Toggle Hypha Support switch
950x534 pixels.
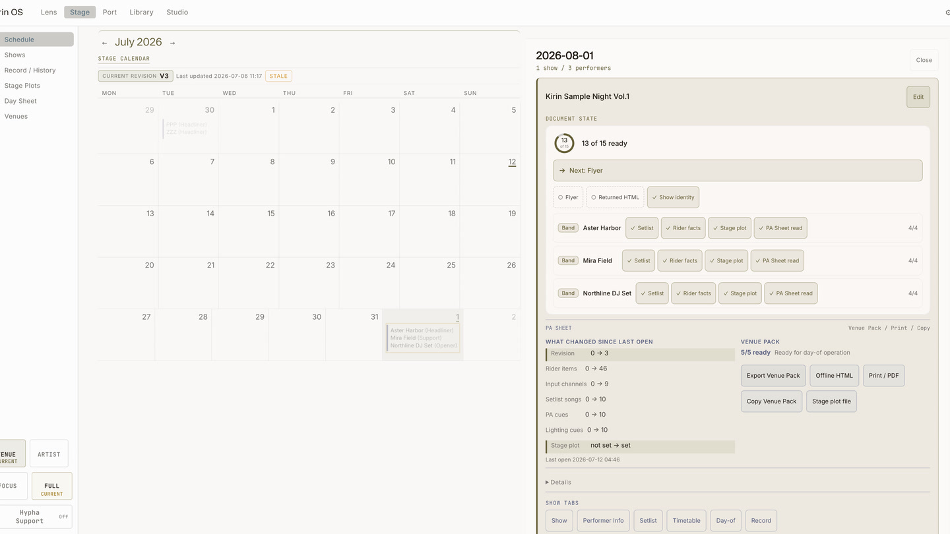pos(36,517)
